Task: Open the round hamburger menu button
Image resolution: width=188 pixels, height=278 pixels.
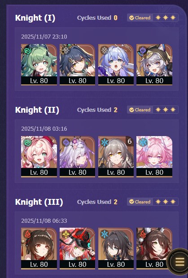Action: [179, 262]
